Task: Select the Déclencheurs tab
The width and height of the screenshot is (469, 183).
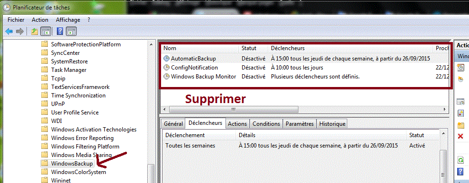Action: pos(205,123)
